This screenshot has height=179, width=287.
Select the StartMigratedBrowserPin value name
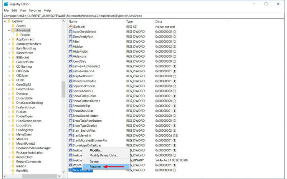[90, 140]
